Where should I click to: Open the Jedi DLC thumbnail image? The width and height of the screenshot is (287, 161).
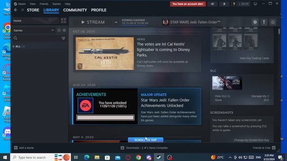pyautogui.click(x=227, y=83)
